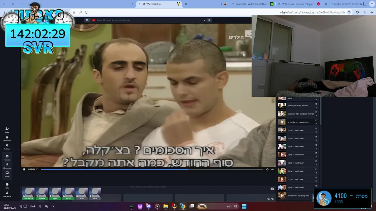Open a new browser tab with plus
Viewport: 376px width, 211px height.
click(132, 4)
